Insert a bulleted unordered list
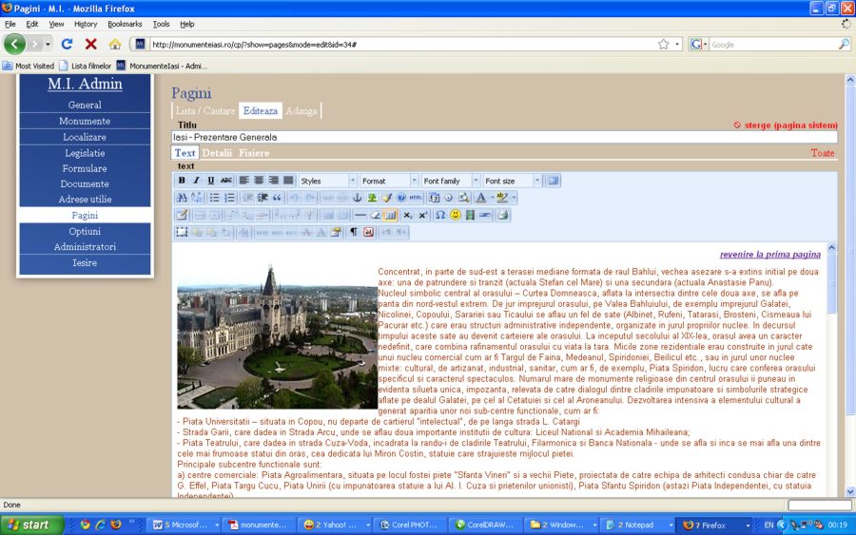This screenshot has width=856, height=535. 214,198
